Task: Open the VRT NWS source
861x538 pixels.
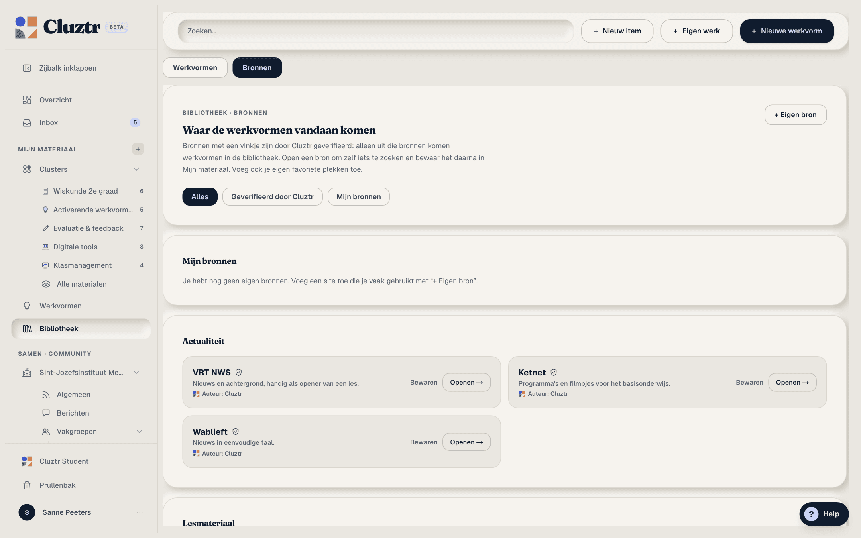Action: (x=466, y=383)
